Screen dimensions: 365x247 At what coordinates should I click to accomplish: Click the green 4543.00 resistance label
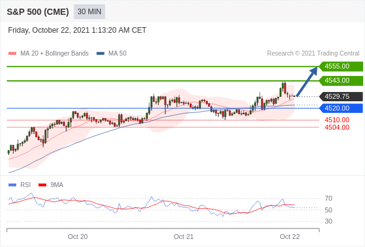pyautogui.click(x=341, y=81)
